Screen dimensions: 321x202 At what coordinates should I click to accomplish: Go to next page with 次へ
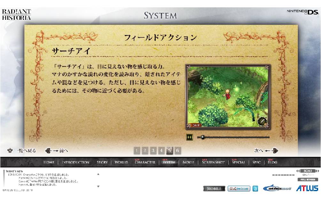(266, 151)
